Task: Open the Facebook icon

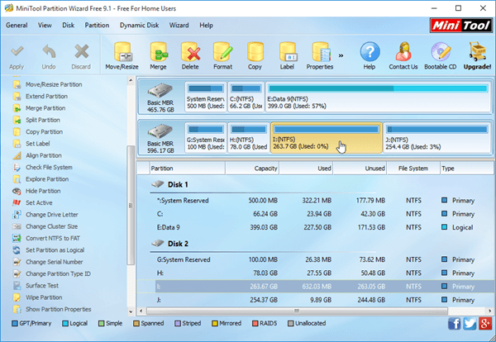Action: (x=454, y=324)
